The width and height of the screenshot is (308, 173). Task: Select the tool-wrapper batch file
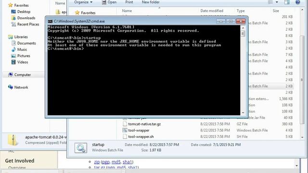pos(139,130)
